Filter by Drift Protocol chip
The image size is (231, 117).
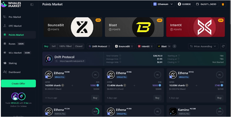pos(99,46)
